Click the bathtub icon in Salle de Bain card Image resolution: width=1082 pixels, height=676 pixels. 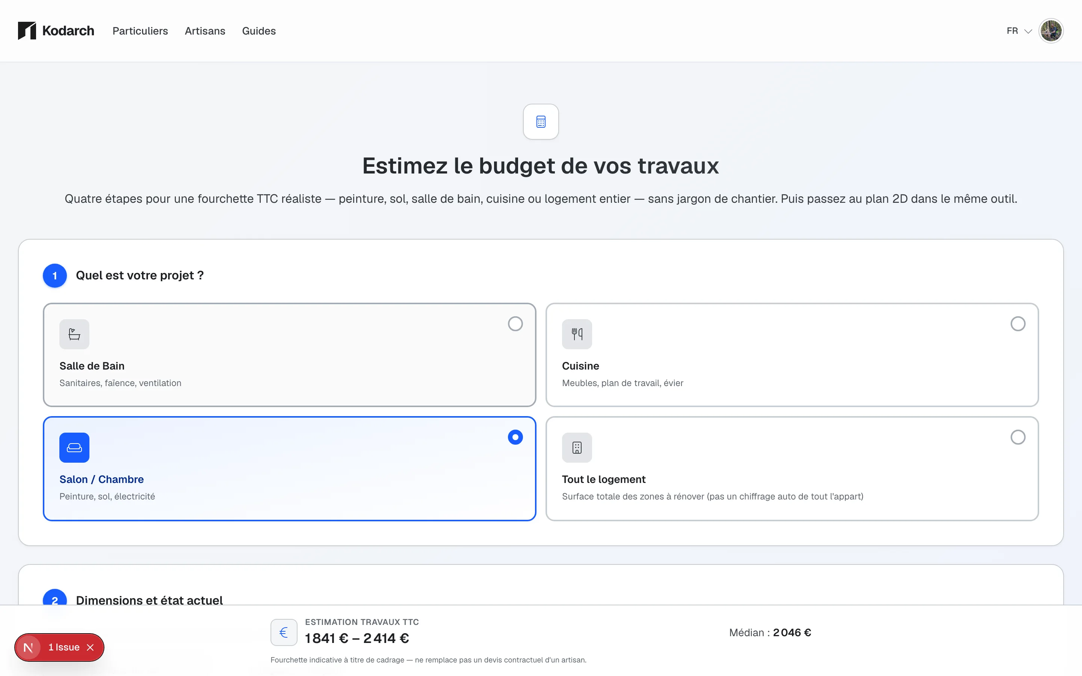pyautogui.click(x=74, y=334)
